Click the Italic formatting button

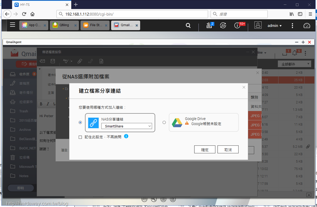[48, 104]
